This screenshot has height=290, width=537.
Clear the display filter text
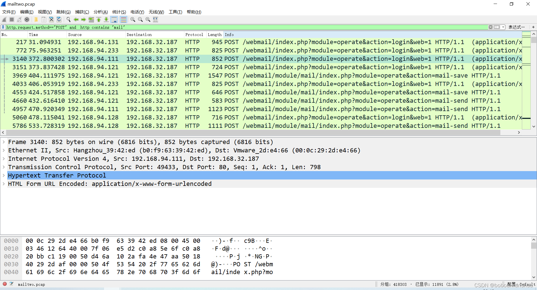tap(491, 27)
